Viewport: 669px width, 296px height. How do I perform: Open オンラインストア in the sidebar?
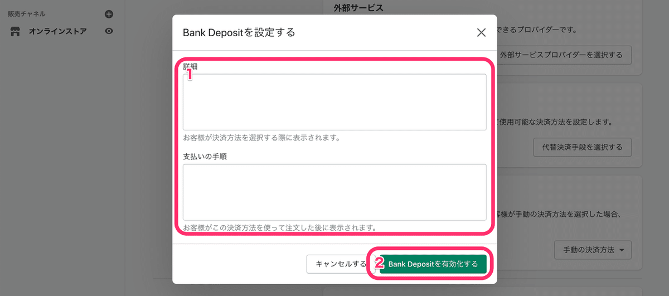[58, 31]
